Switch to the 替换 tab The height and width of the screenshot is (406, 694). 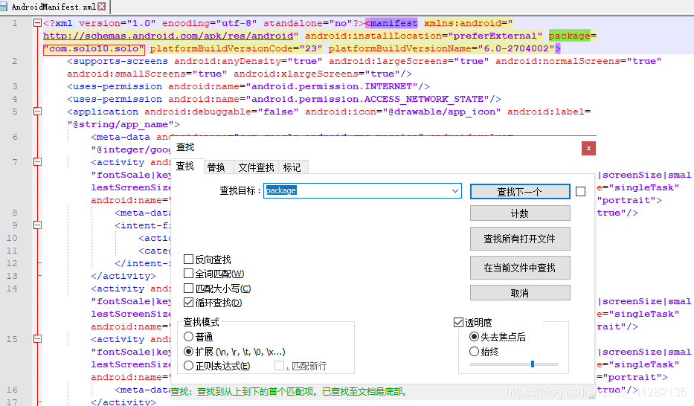click(216, 167)
